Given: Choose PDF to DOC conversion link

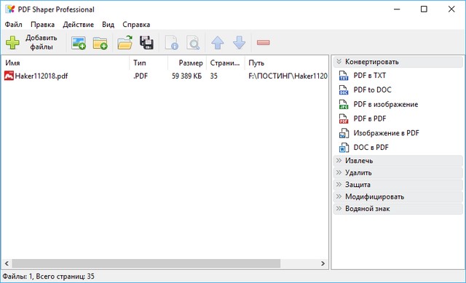Looking at the screenshot, I should 372,89.
